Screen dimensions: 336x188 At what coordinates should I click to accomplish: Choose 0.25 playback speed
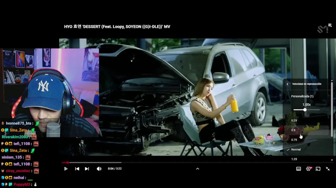tap(294, 120)
